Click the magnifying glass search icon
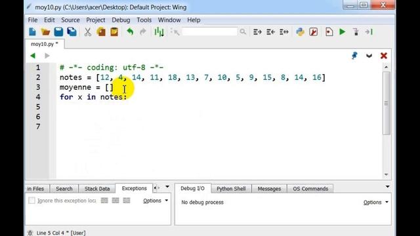Image resolution: width=420 pixels, height=236 pixels. click(x=243, y=32)
